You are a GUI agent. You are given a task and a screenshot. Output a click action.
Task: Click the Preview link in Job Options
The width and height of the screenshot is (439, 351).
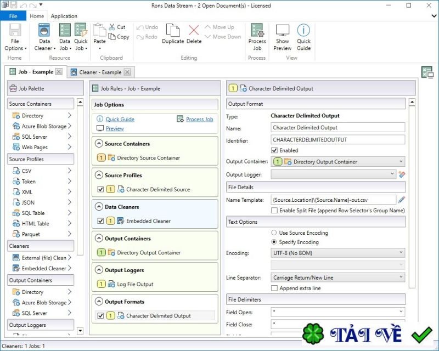coord(115,128)
